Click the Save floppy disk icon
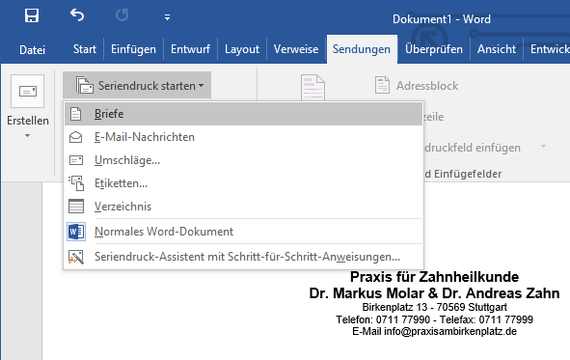Image resolution: width=570 pixels, height=360 pixels. click(x=32, y=15)
